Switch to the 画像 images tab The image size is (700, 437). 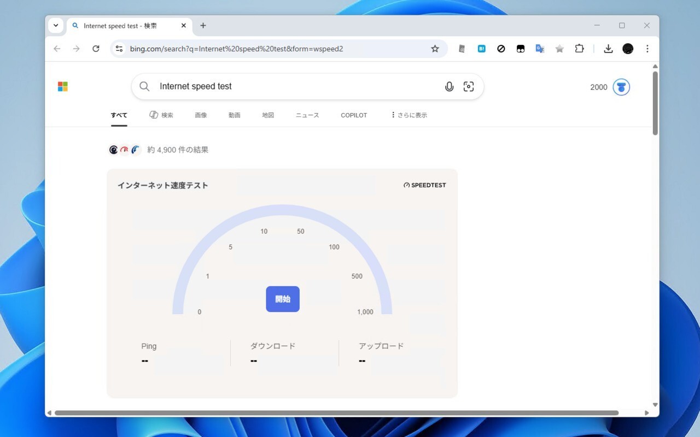(x=201, y=115)
